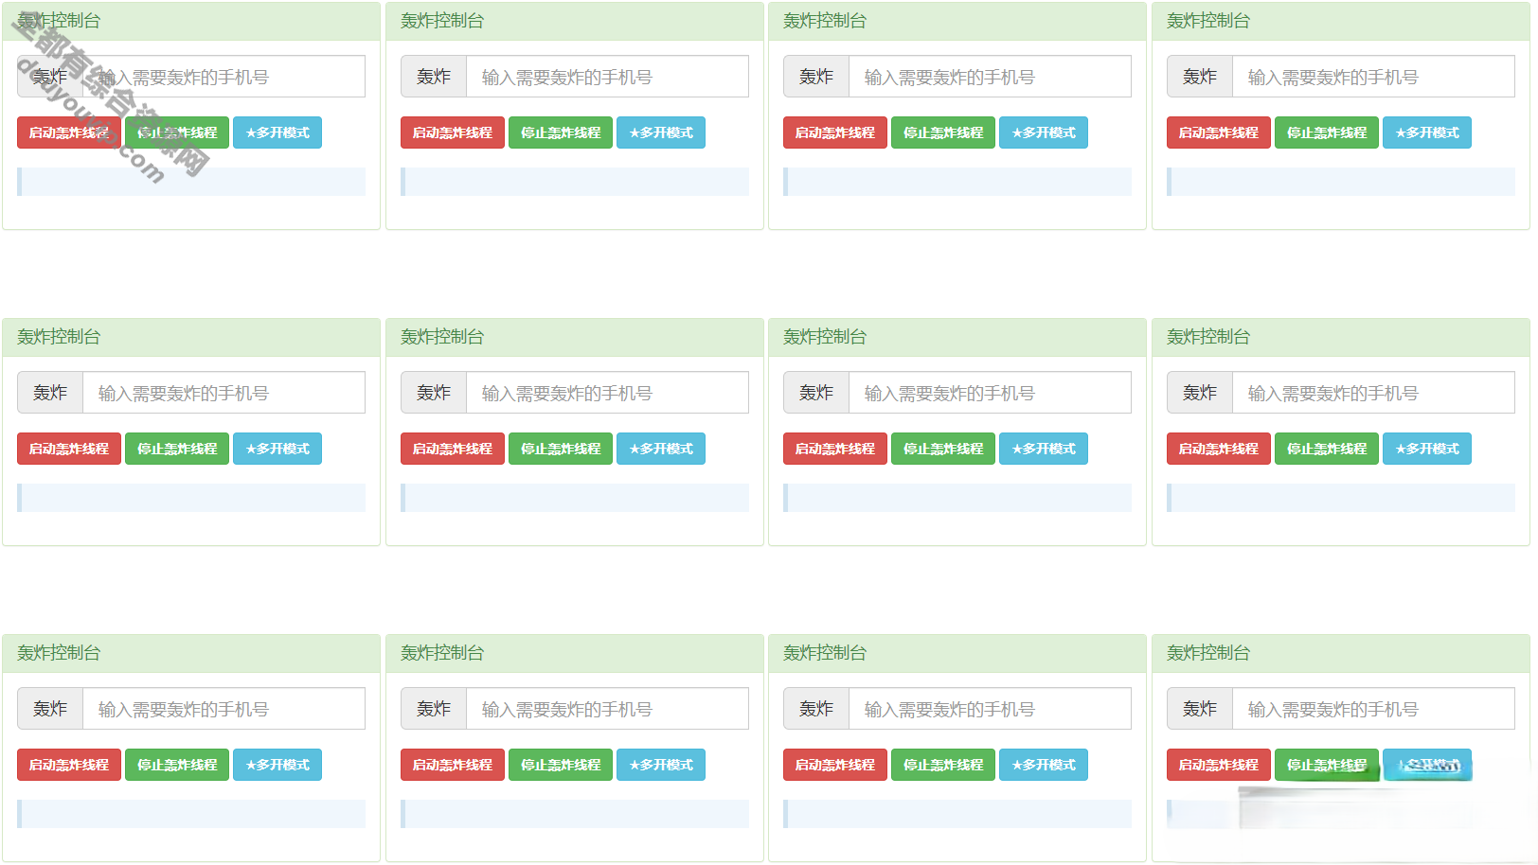Focus phone number input in row 3, column 4 panel
The height and width of the screenshot is (865, 1538).
coord(1373,709)
